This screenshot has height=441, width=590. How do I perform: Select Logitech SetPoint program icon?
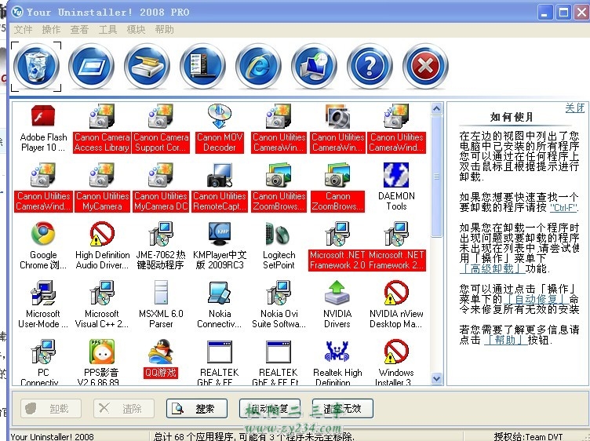click(279, 246)
